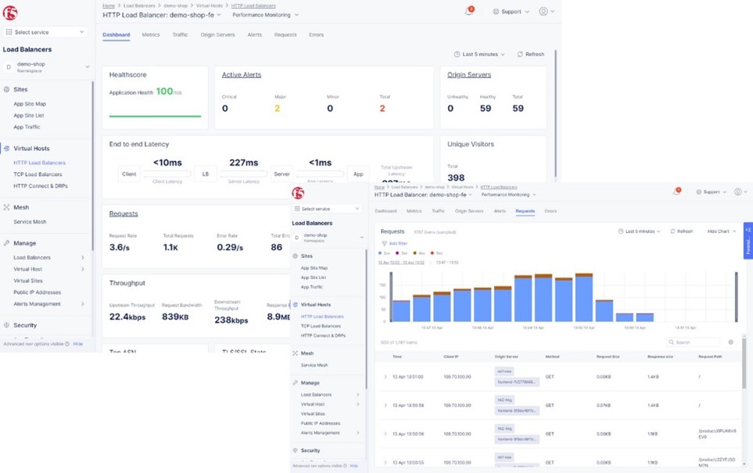Open the Select service dropdown in the Dashboard window

(45, 32)
